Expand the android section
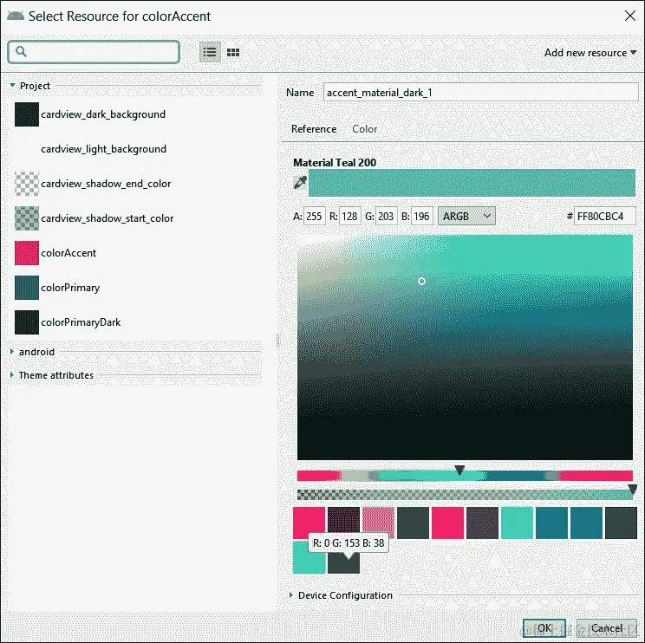Screen dimensions: 645x643 [12, 352]
